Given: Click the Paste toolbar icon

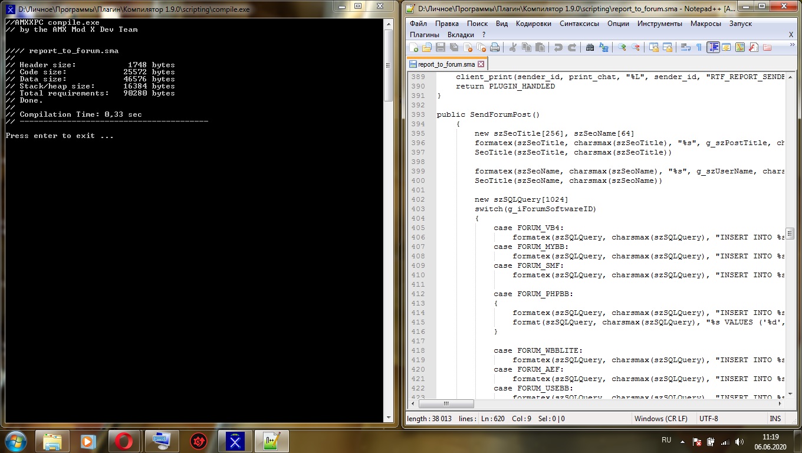Looking at the screenshot, I should [x=540, y=48].
